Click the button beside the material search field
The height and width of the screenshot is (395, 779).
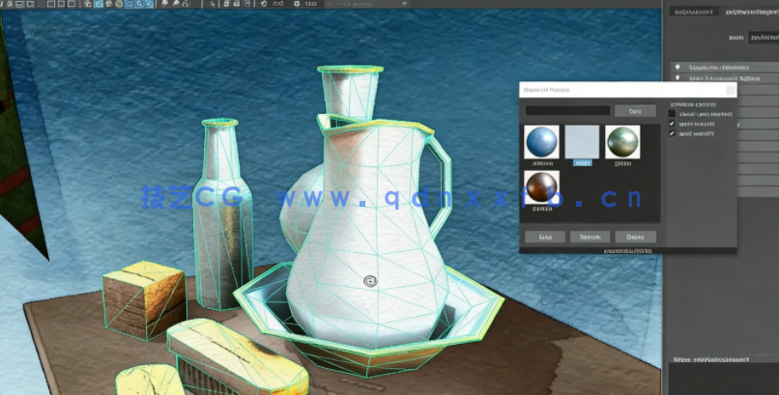[x=635, y=111]
